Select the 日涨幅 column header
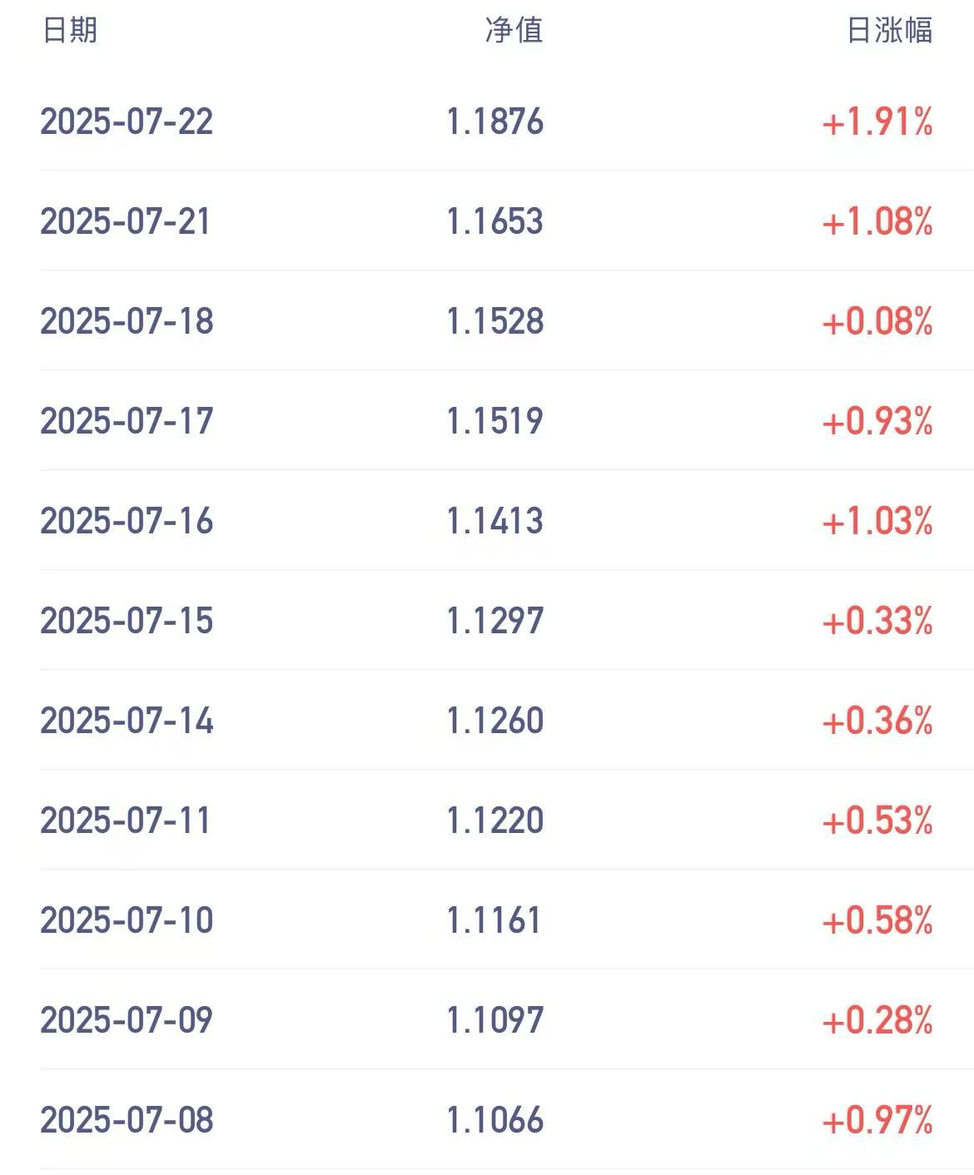 coord(889,31)
